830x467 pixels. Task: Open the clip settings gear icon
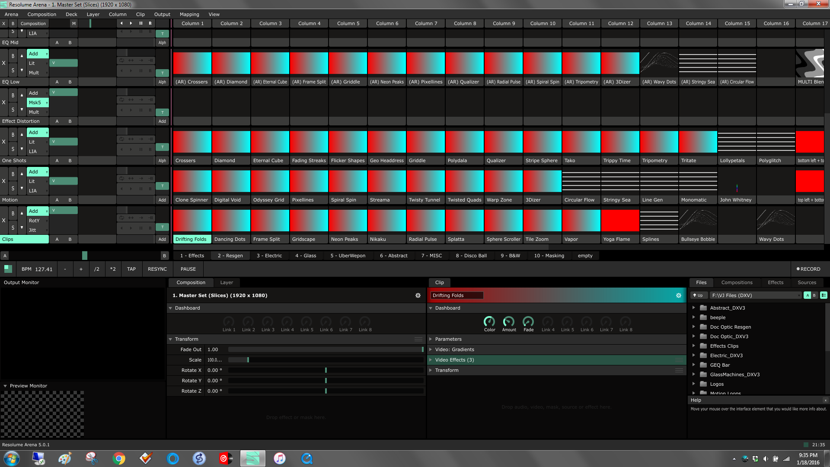(678, 295)
